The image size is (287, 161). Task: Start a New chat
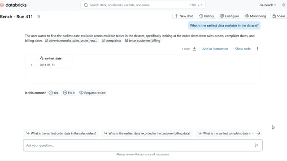183,16
